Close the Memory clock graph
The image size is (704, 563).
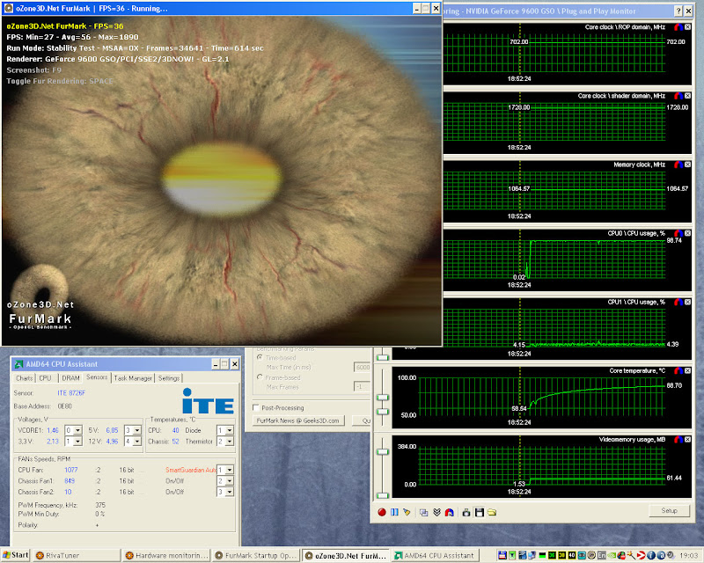click(687, 165)
